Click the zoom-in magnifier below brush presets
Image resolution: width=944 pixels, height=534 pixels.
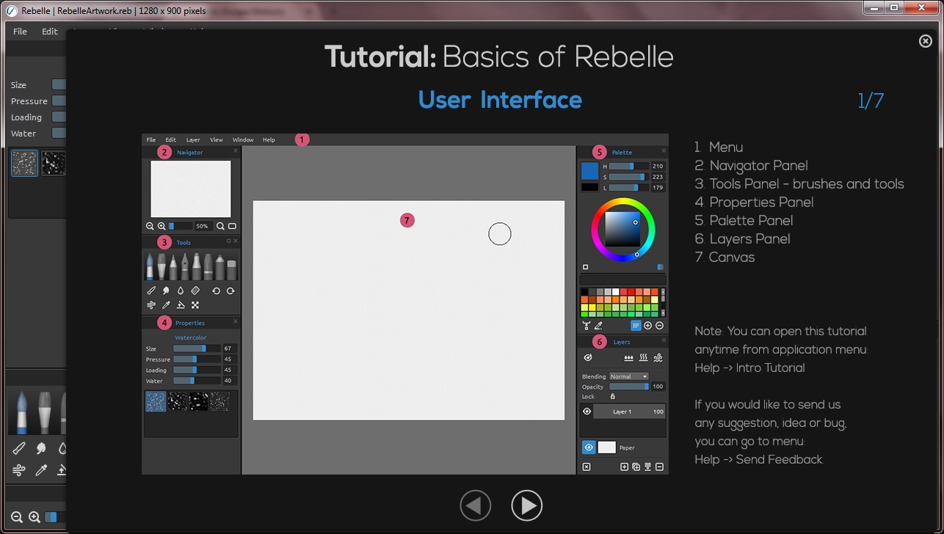tap(34, 516)
